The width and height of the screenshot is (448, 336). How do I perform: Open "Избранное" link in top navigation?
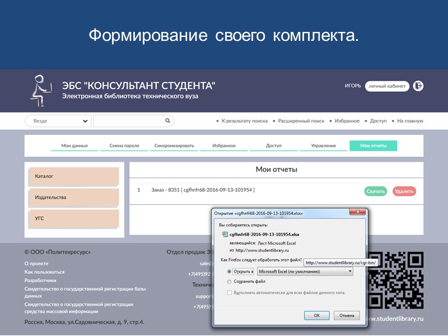pos(347,121)
